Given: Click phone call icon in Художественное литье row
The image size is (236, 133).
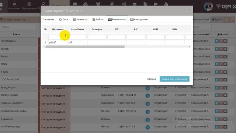Looking at the screenshot, I should (147, 112).
